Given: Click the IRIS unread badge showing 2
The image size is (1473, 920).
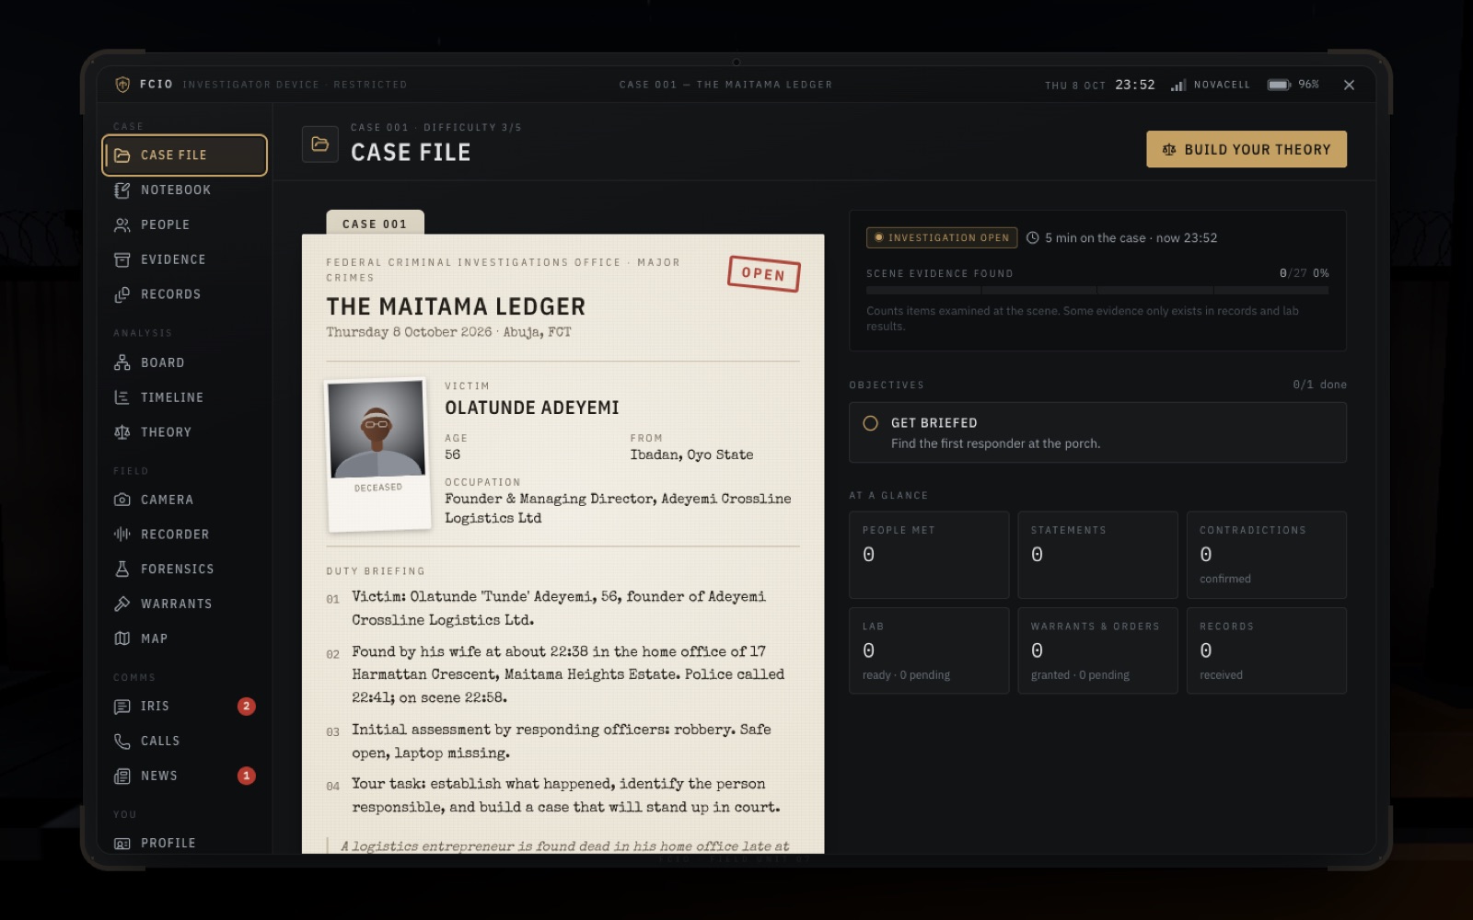Looking at the screenshot, I should (x=247, y=707).
